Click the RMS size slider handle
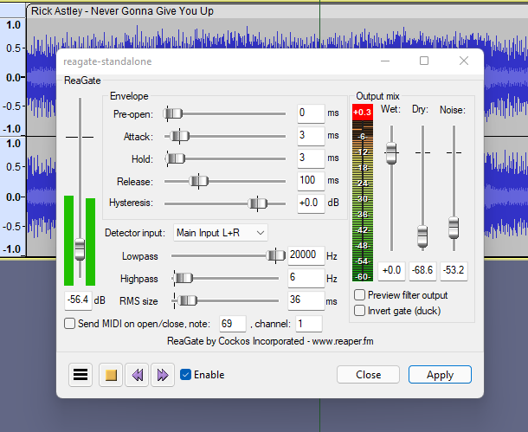 click(187, 300)
